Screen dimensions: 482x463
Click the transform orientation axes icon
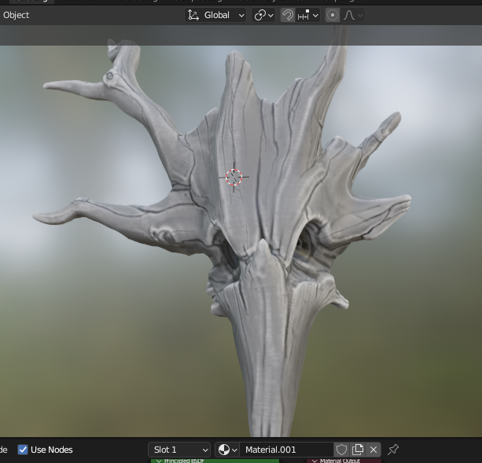point(193,15)
